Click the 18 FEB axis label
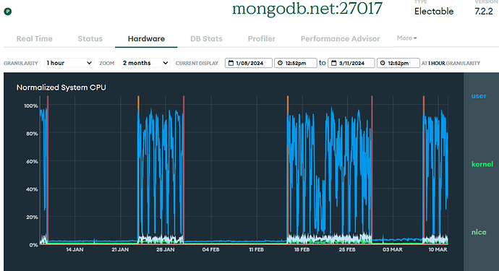Viewport: 499px width, 271px height. (x=302, y=250)
